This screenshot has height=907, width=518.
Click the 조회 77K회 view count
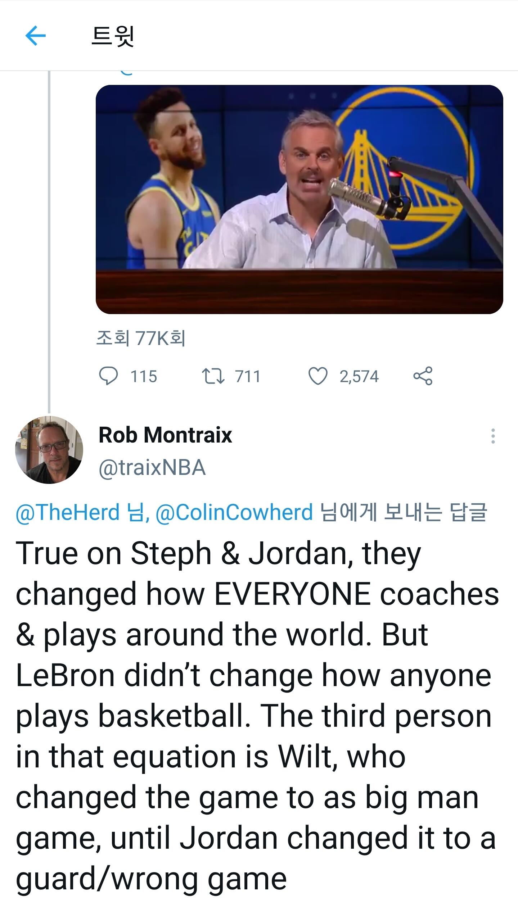click(x=141, y=338)
